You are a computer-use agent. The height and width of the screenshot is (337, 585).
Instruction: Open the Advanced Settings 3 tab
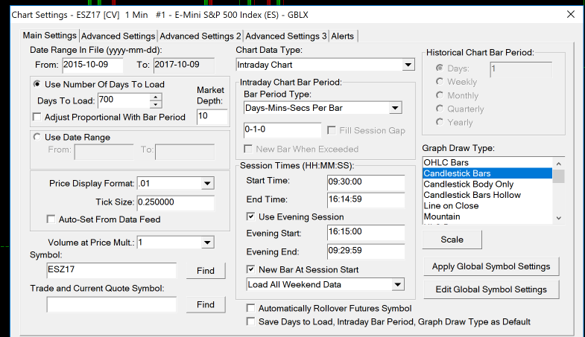tap(285, 36)
